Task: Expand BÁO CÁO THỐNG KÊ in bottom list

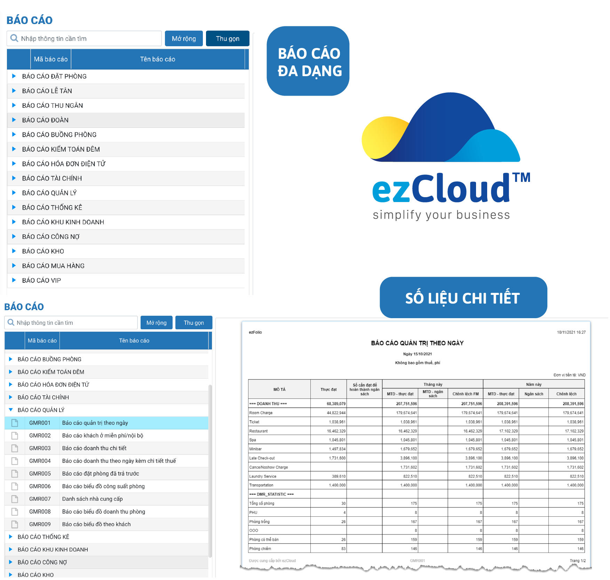Action: 11,537
